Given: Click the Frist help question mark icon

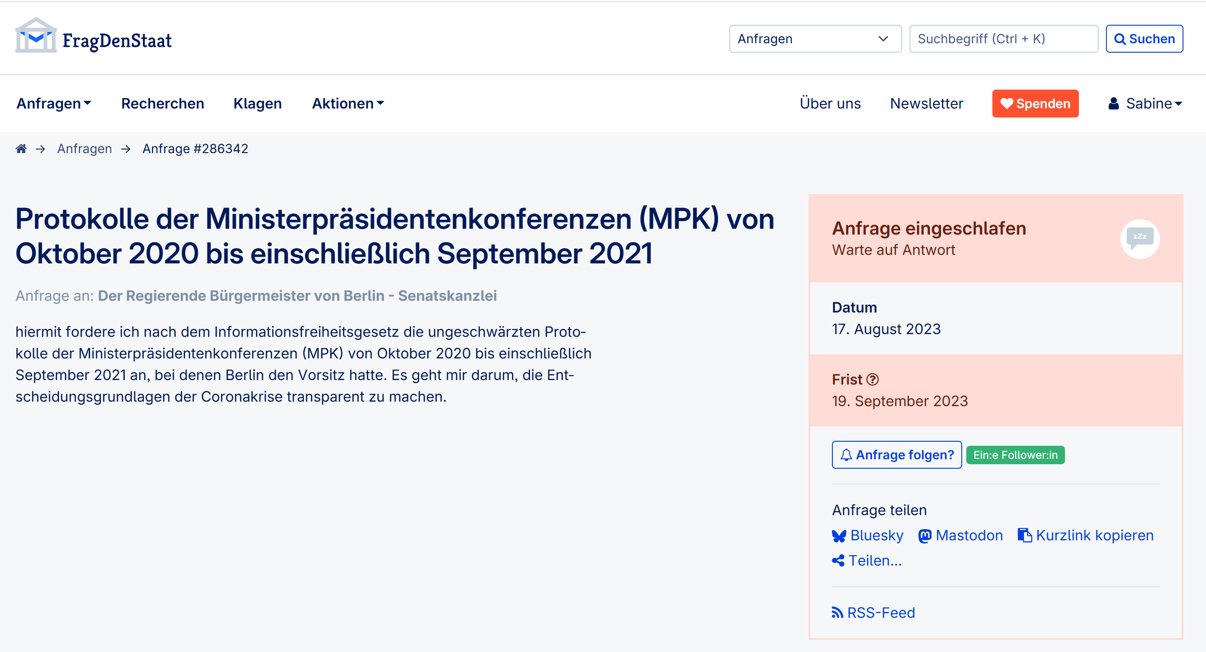Looking at the screenshot, I should 872,379.
